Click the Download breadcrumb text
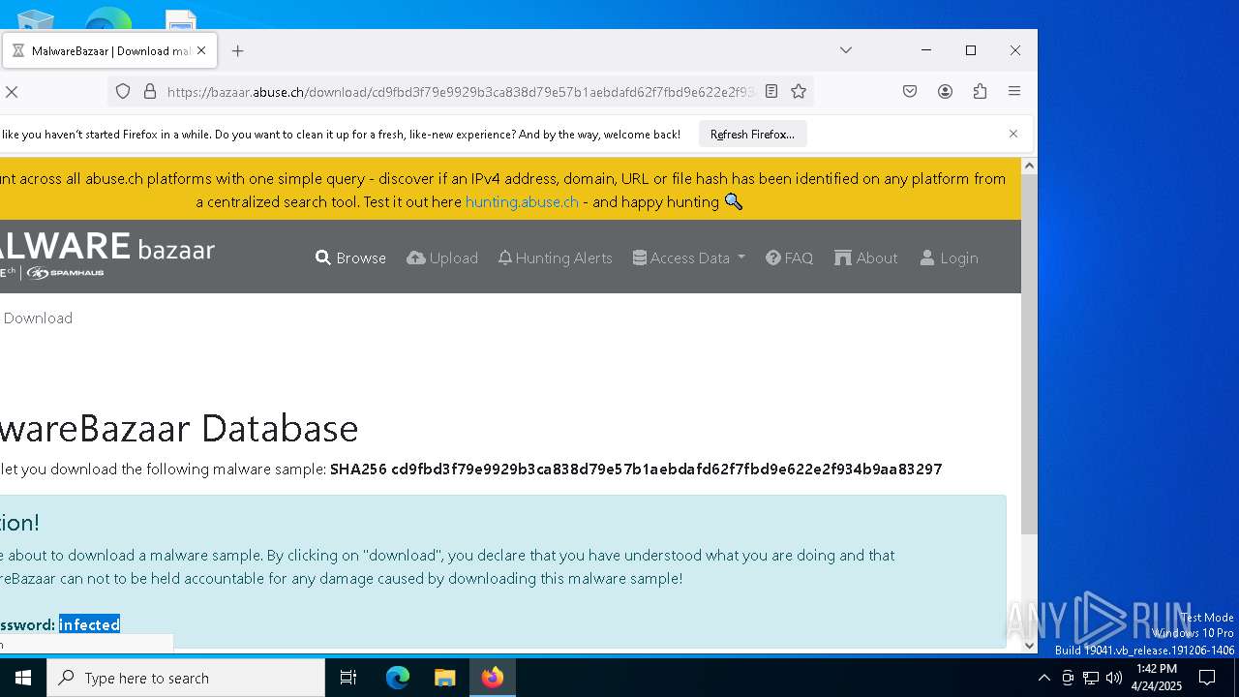The height and width of the screenshot is (697, 1239). (x=38, y=318)
